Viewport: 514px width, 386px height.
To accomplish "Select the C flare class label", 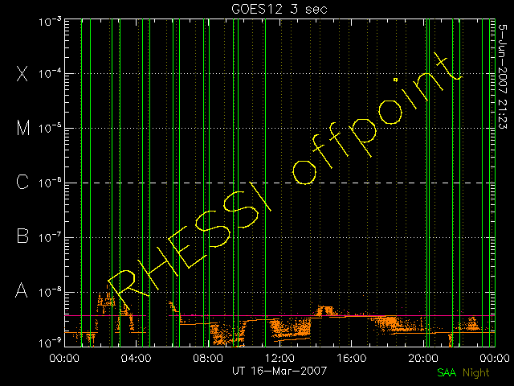I will pyautogui.click(x=22, y=182).
